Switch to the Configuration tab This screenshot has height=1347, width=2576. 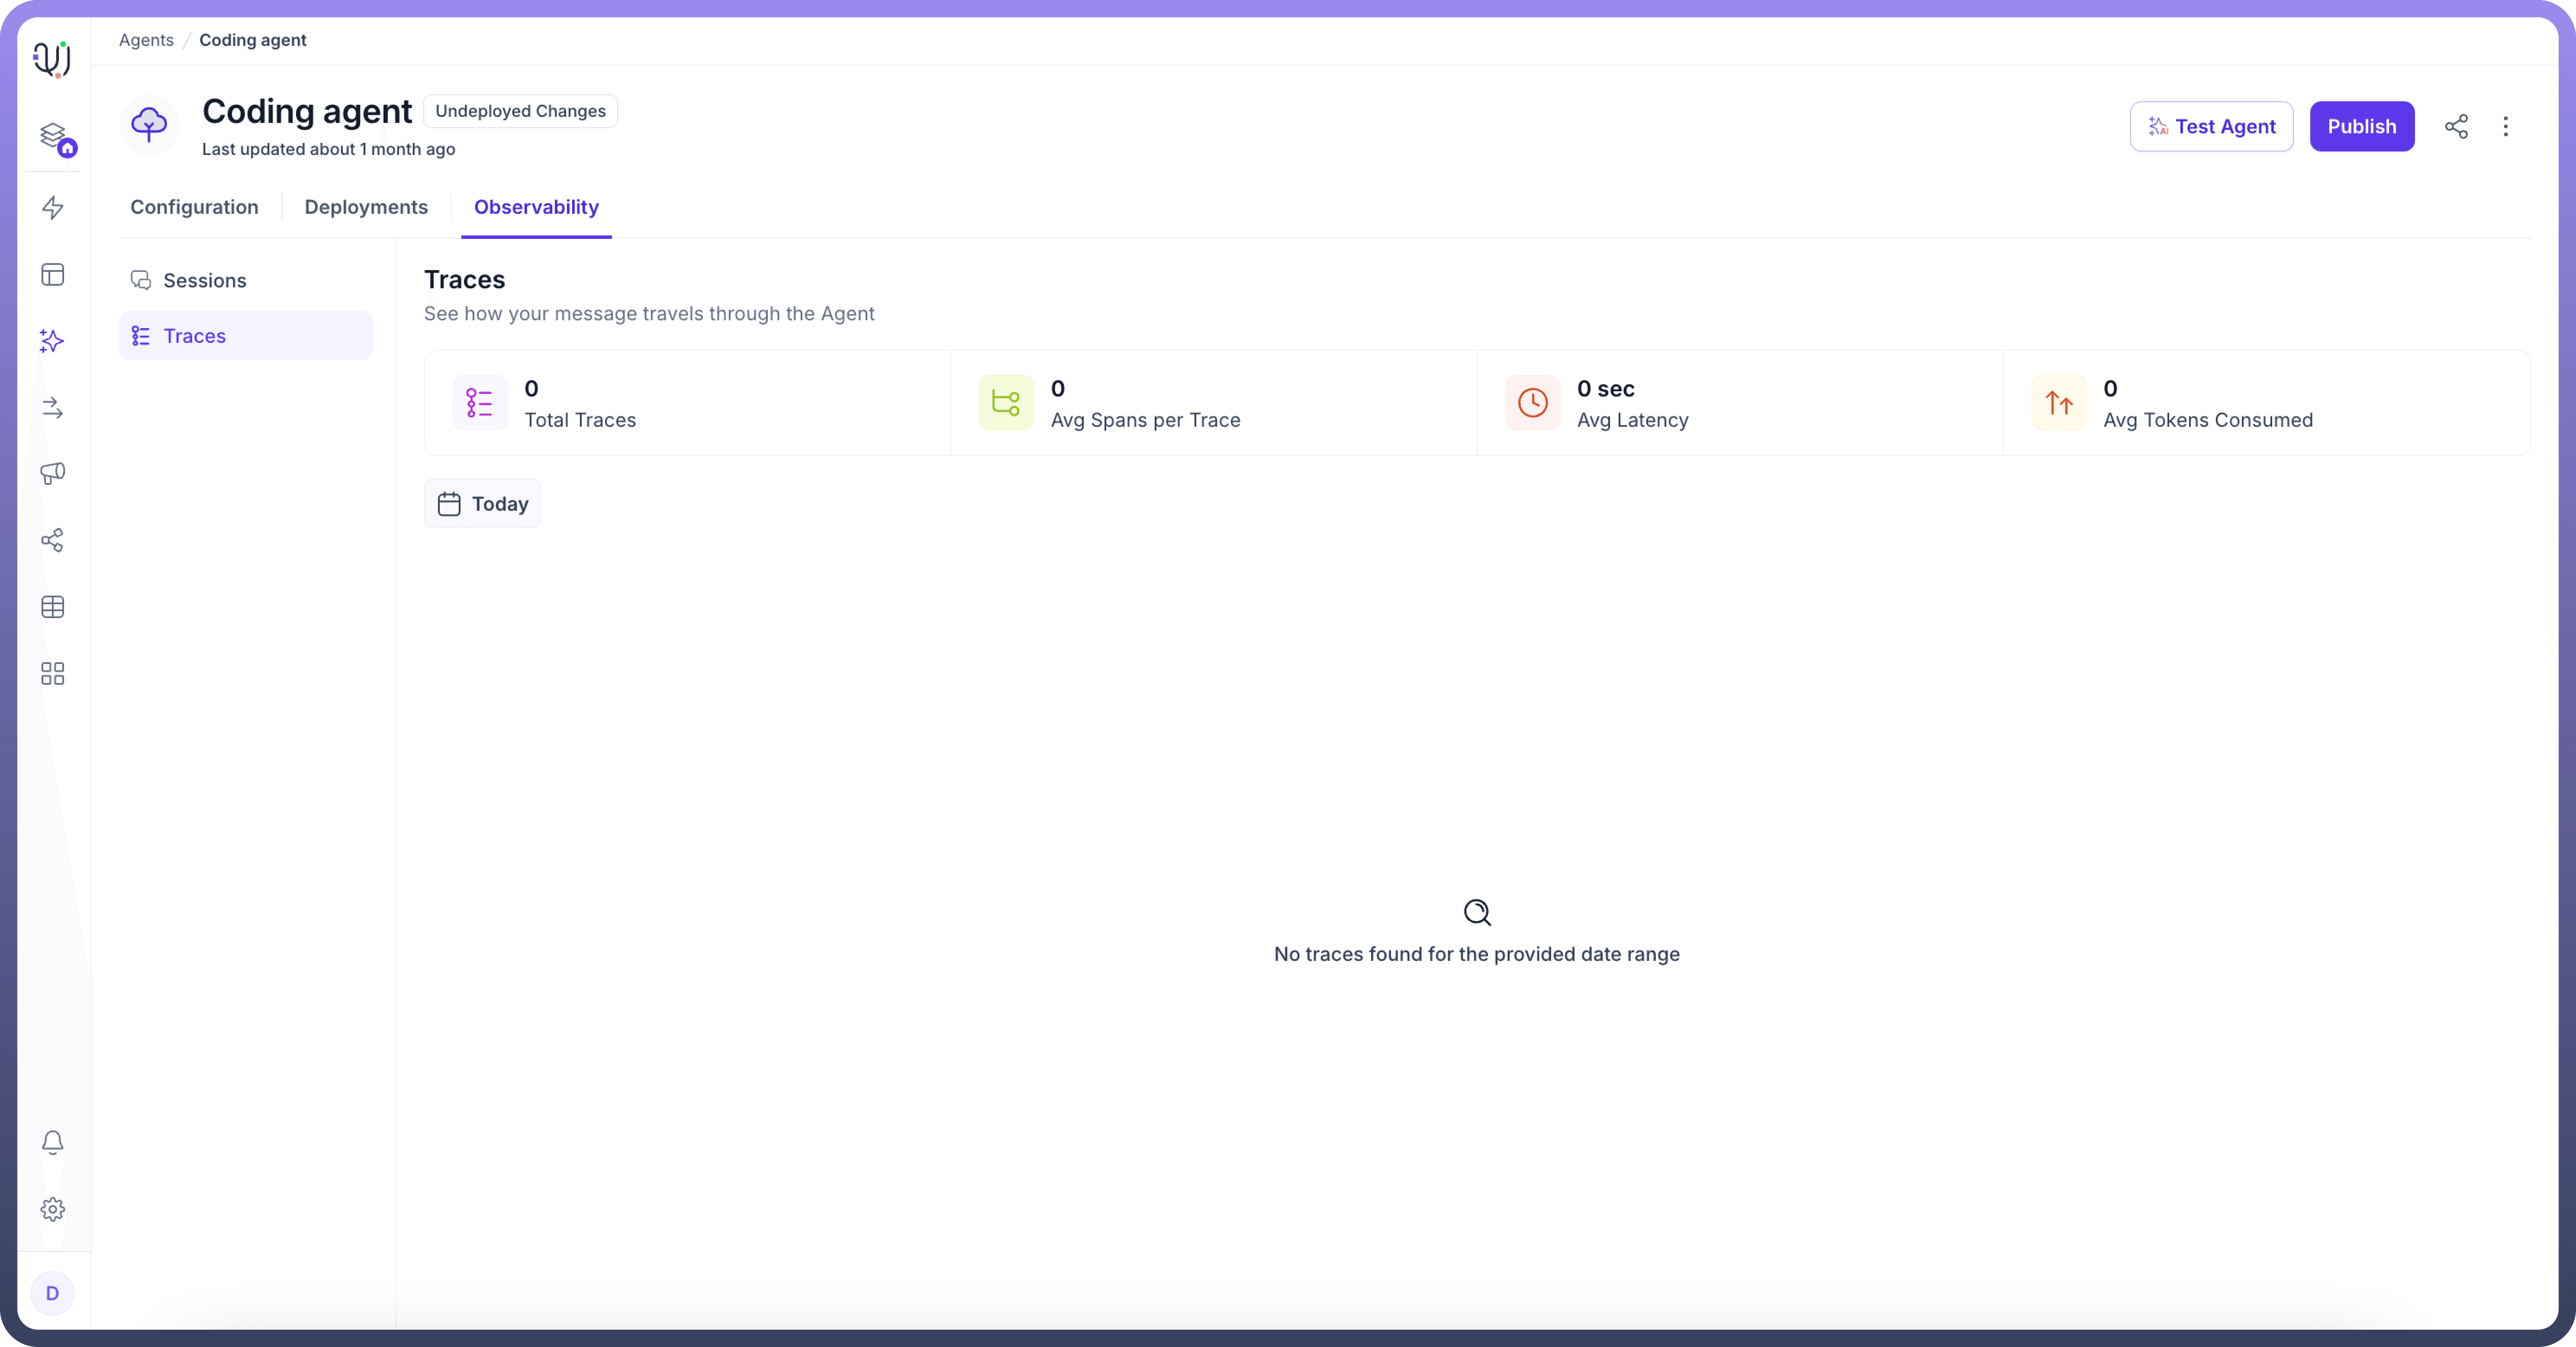coord(194,207)
